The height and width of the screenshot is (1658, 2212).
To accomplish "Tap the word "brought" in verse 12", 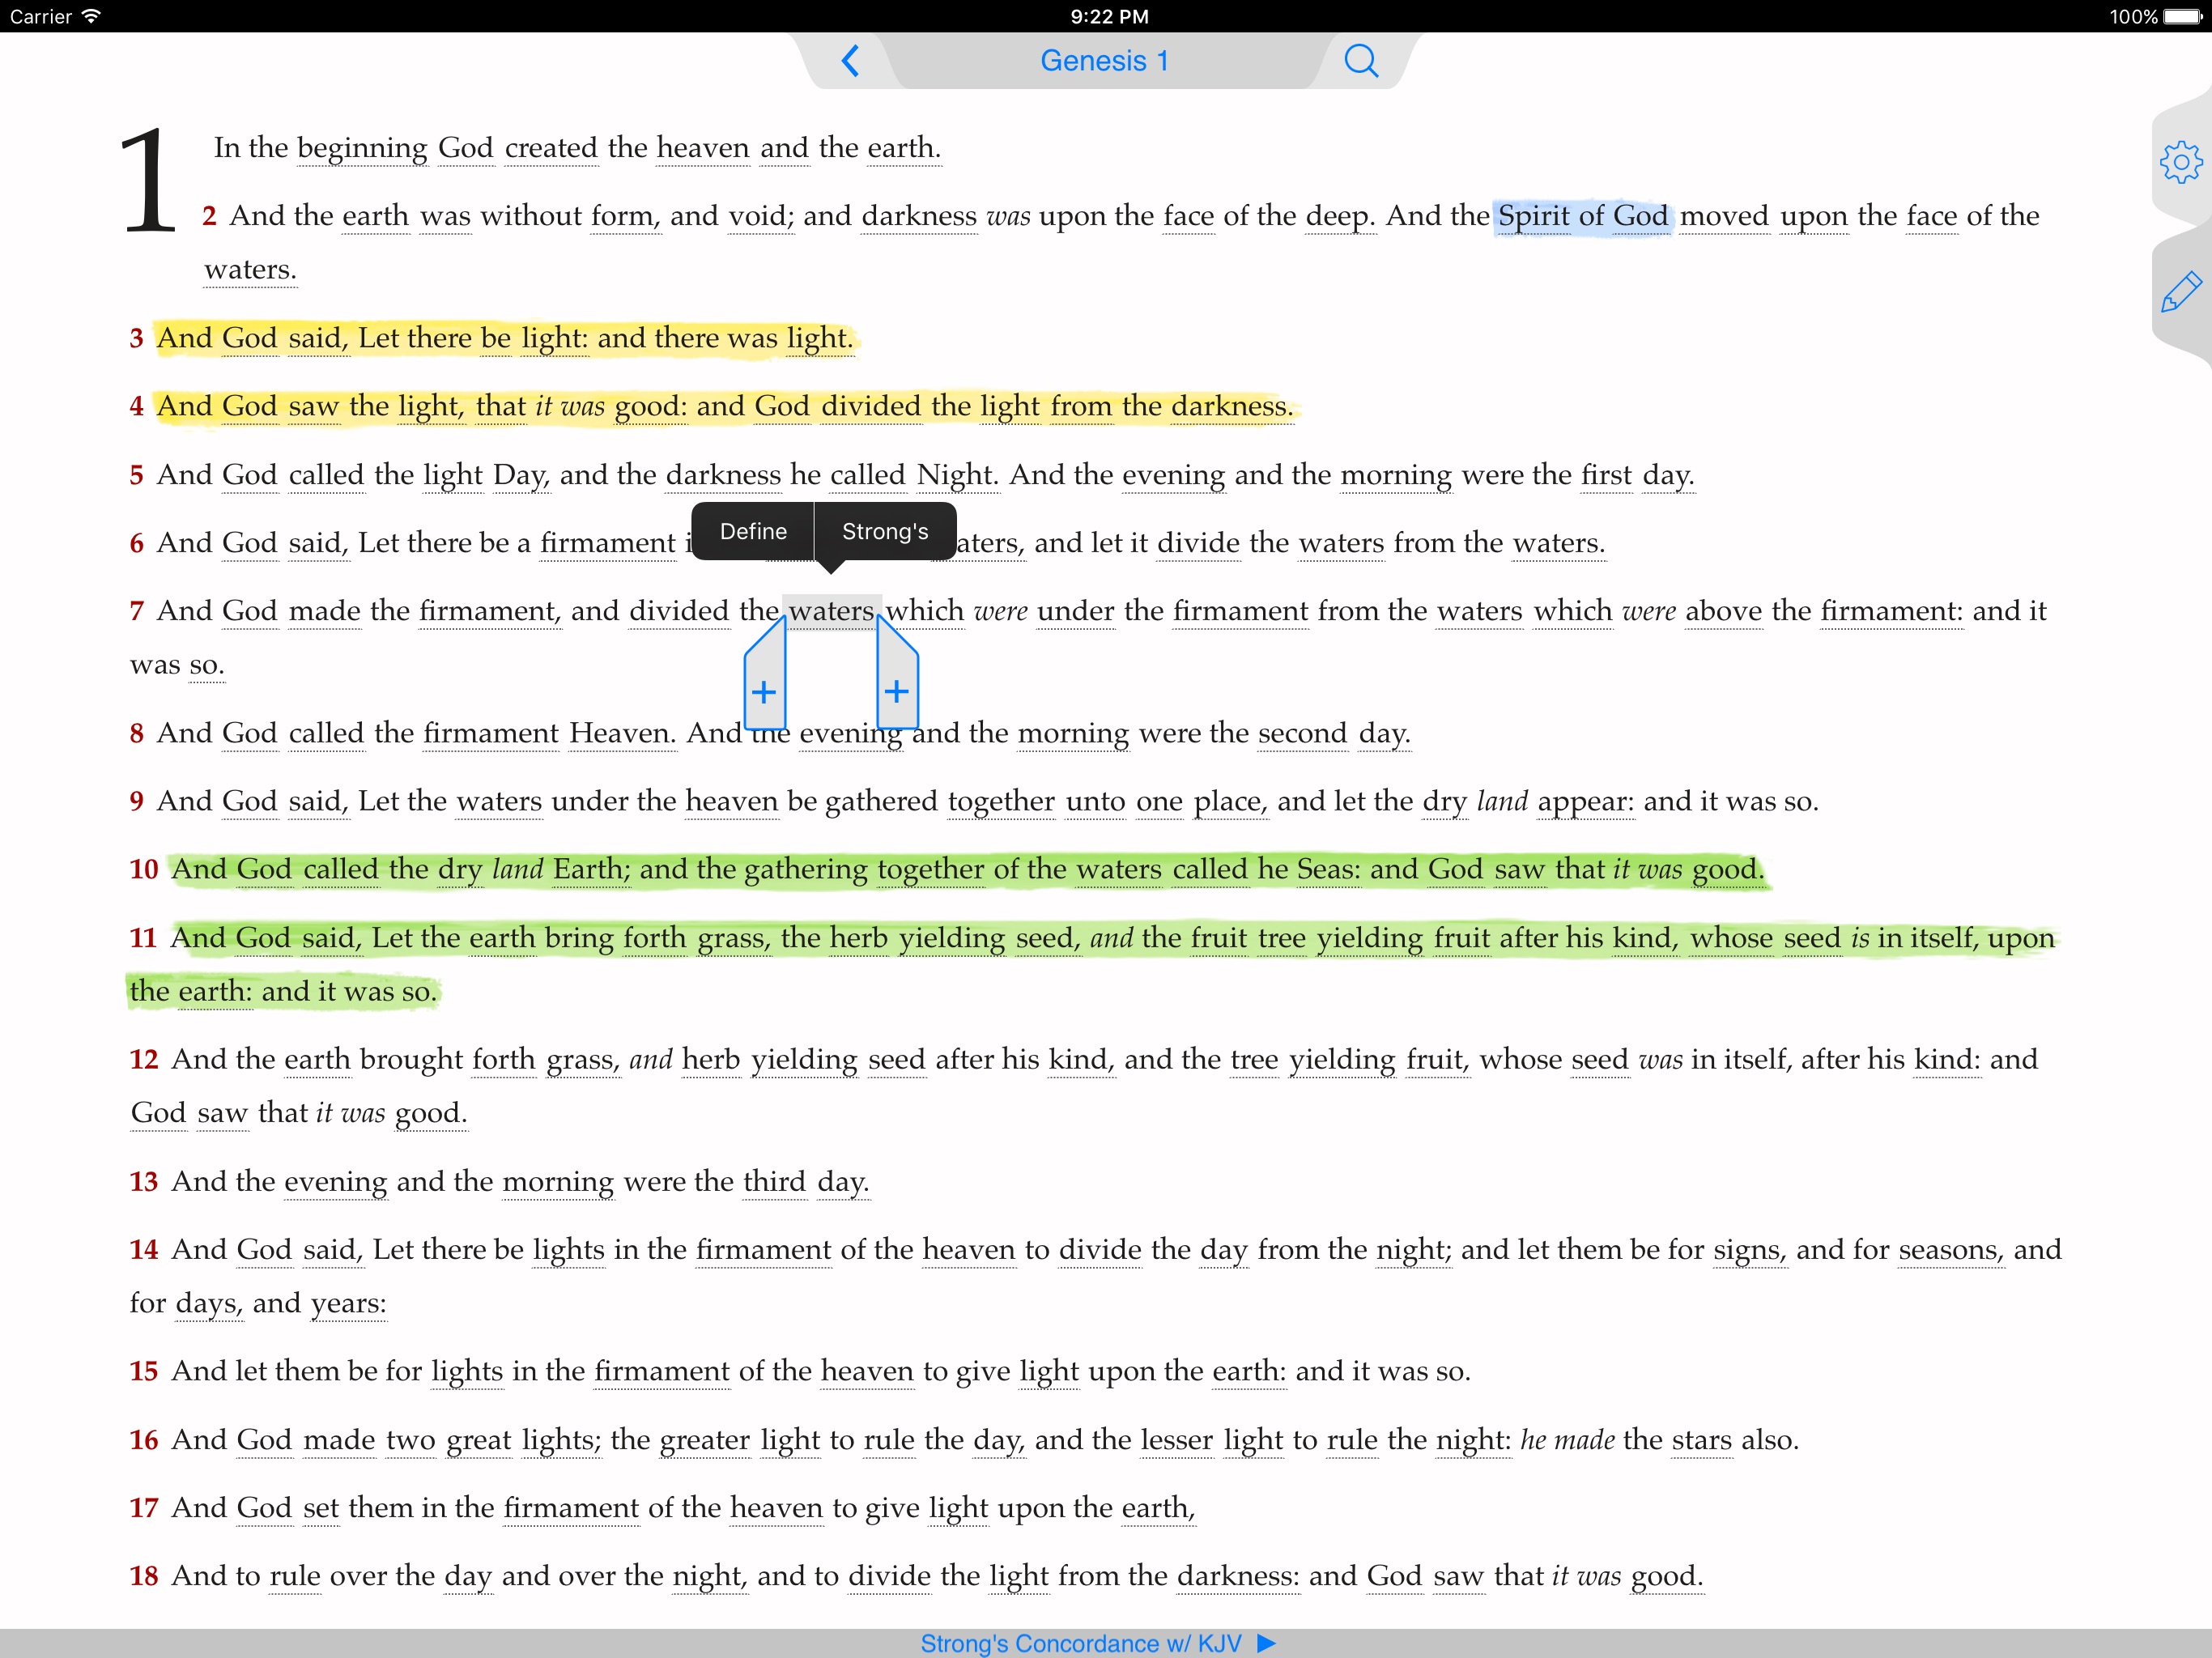I will 411,1060.
